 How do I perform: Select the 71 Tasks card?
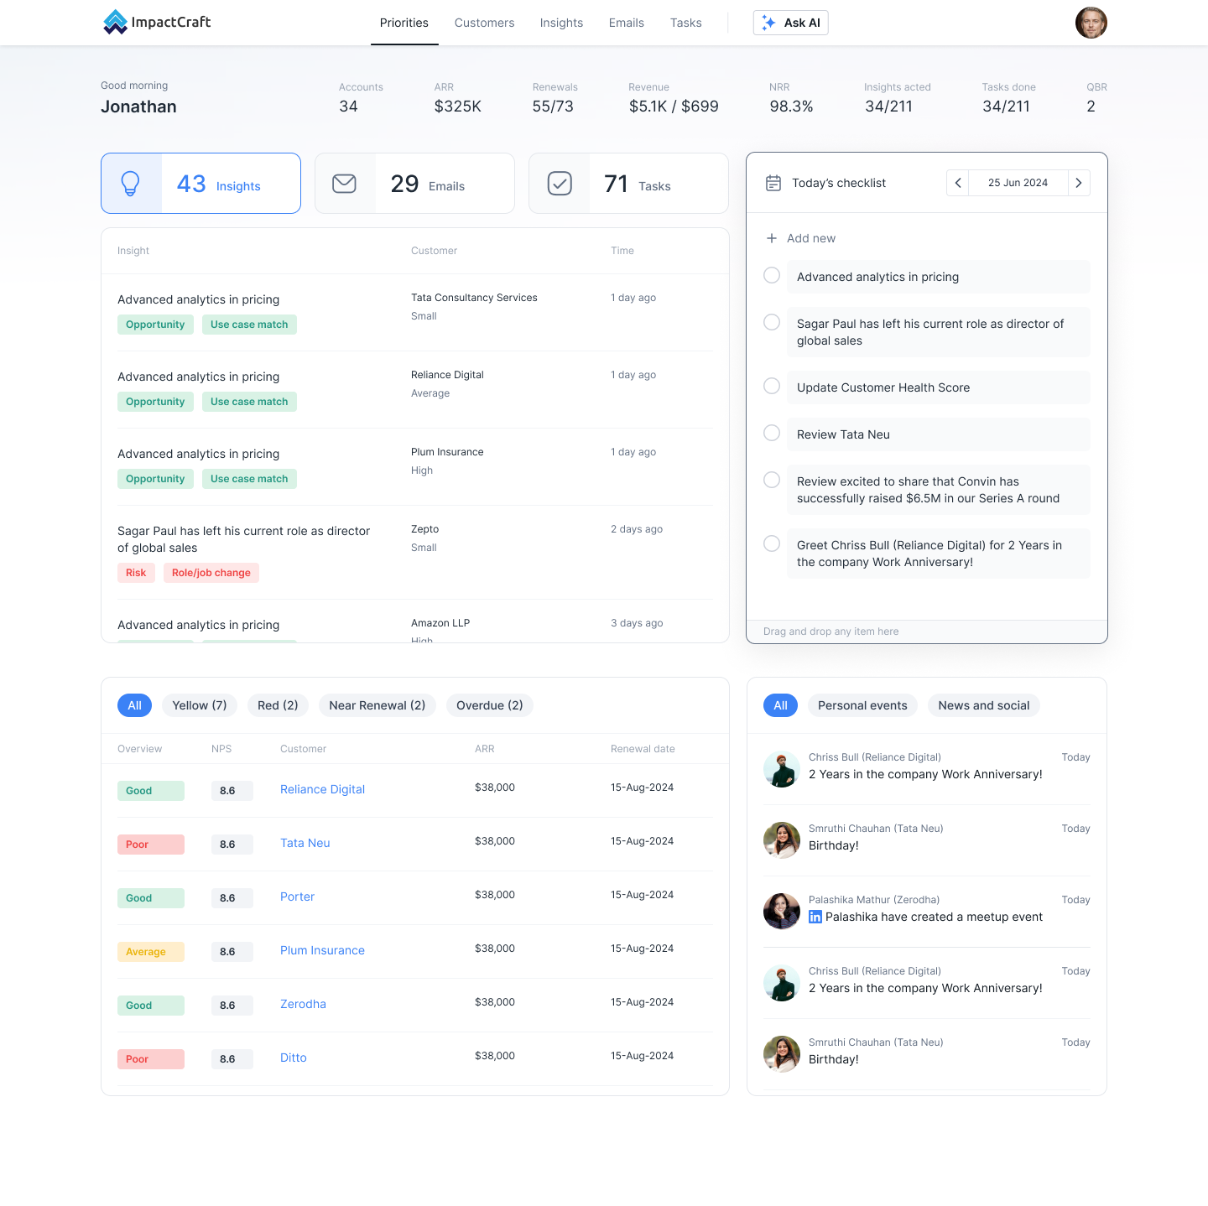628,183
